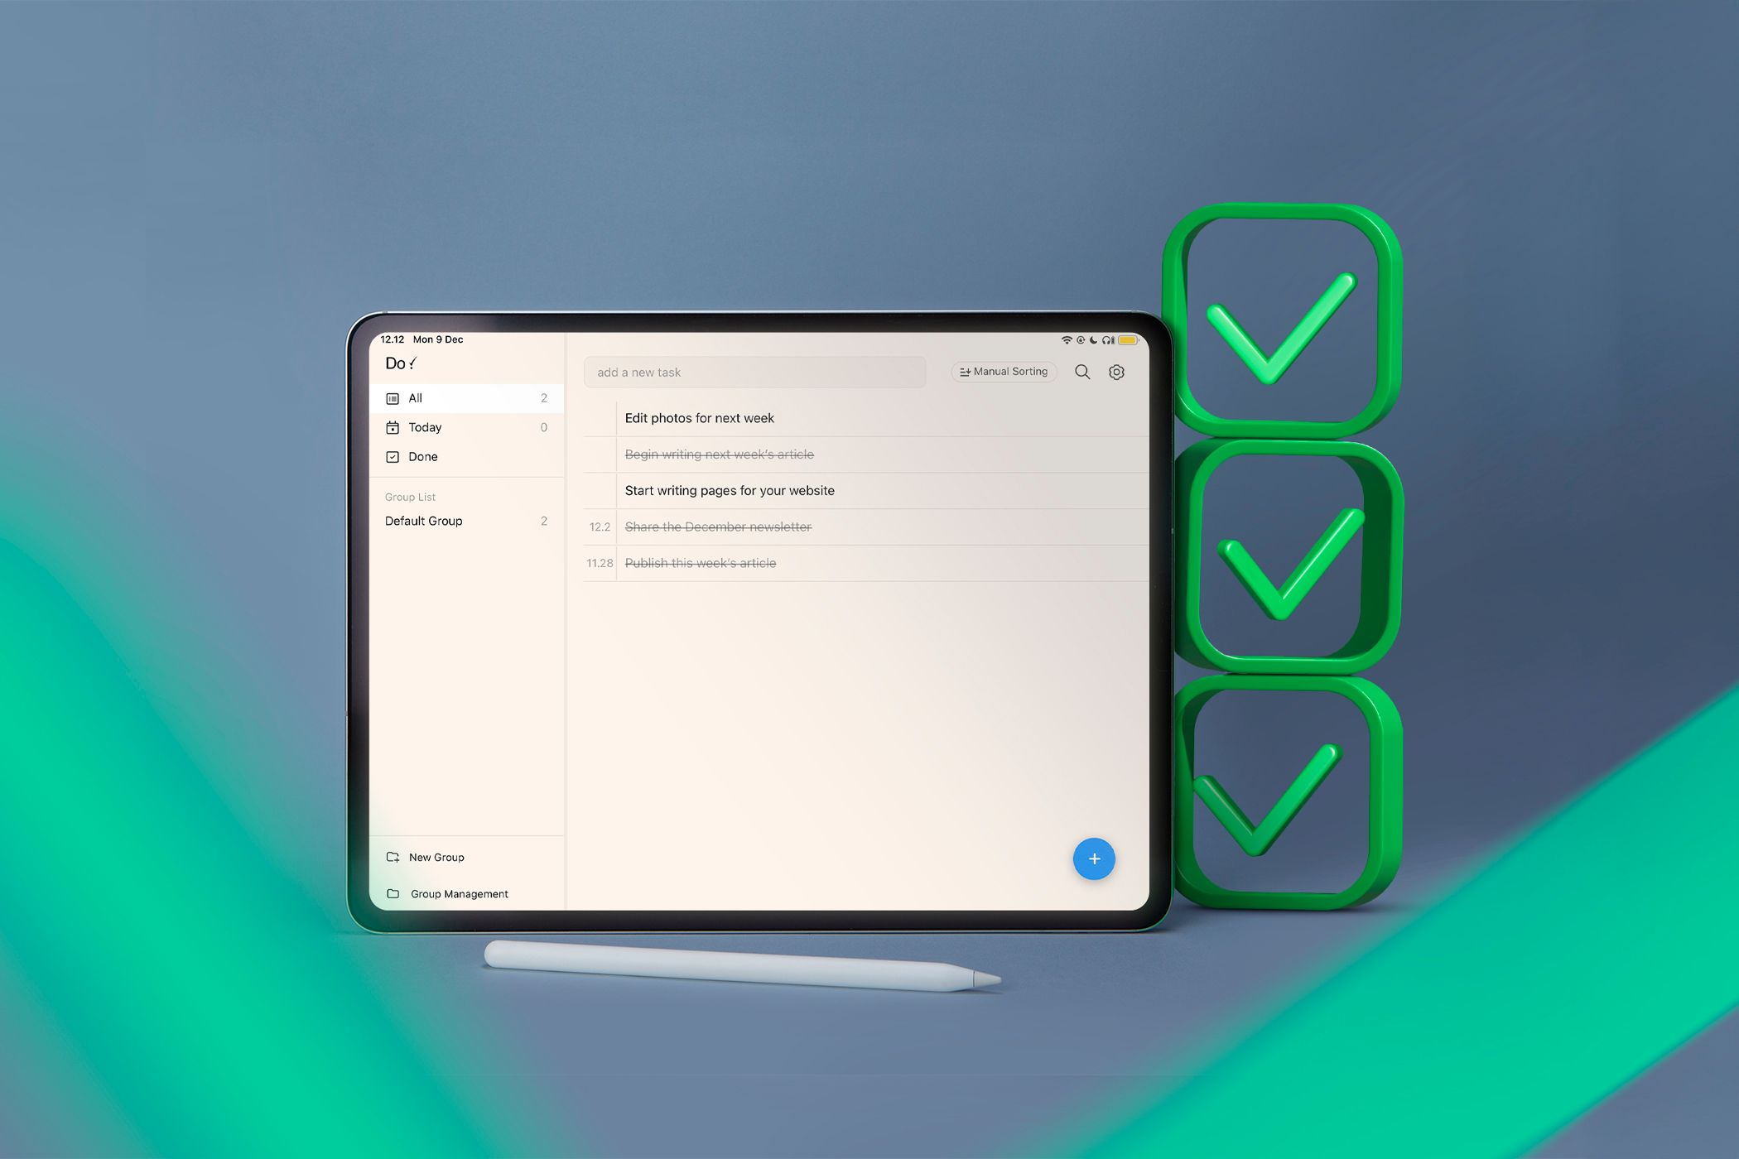Click the Done list icon
The image size is (1739, 1159).
click(392, 455)
